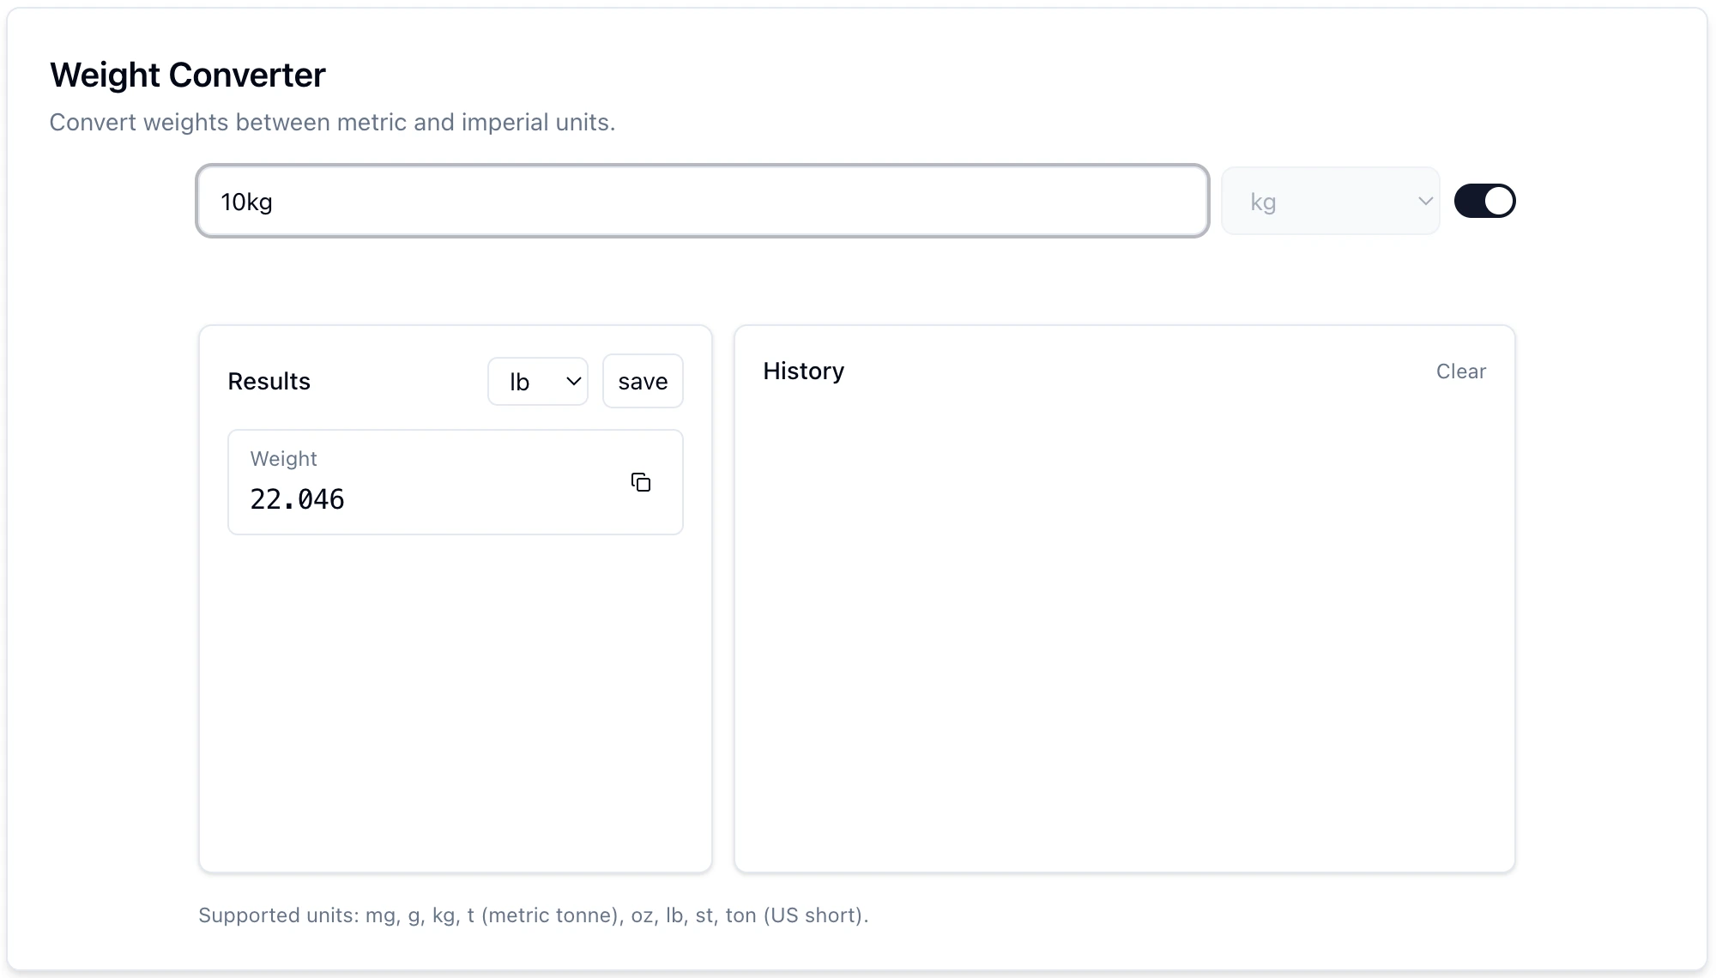Expand the chevron on the kg selector
The image size is (1716, 978).
1426,201
